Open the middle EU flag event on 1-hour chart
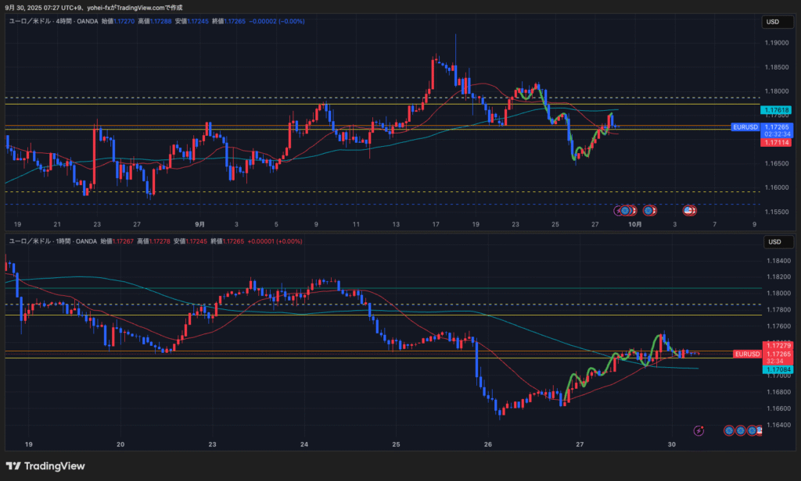 (741, 430)
